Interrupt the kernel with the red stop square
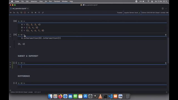The height and width of the screenshot is (100, 178). coord(25,12)
